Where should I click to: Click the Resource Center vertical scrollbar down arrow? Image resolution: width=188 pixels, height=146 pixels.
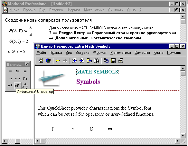(183, 136)
